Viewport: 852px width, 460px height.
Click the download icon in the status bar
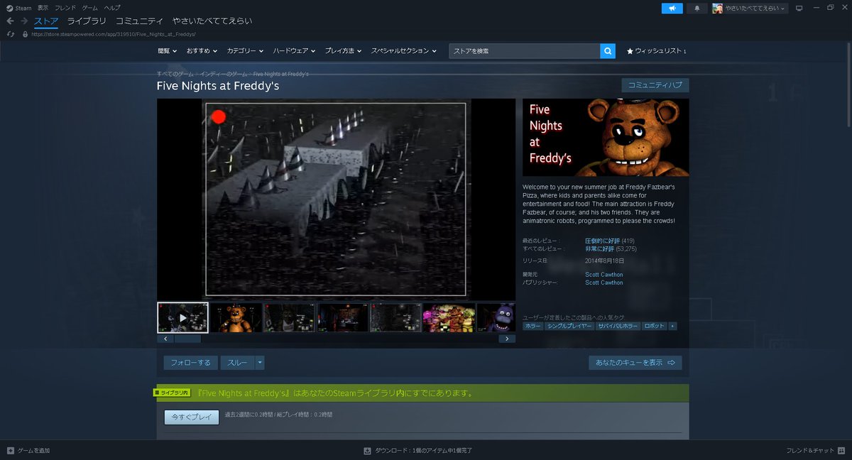click(367, 451)
